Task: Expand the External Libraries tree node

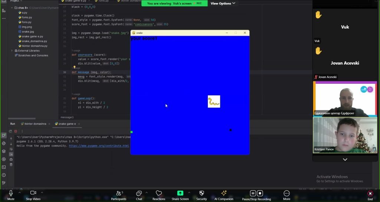Action: coord(12,50)
